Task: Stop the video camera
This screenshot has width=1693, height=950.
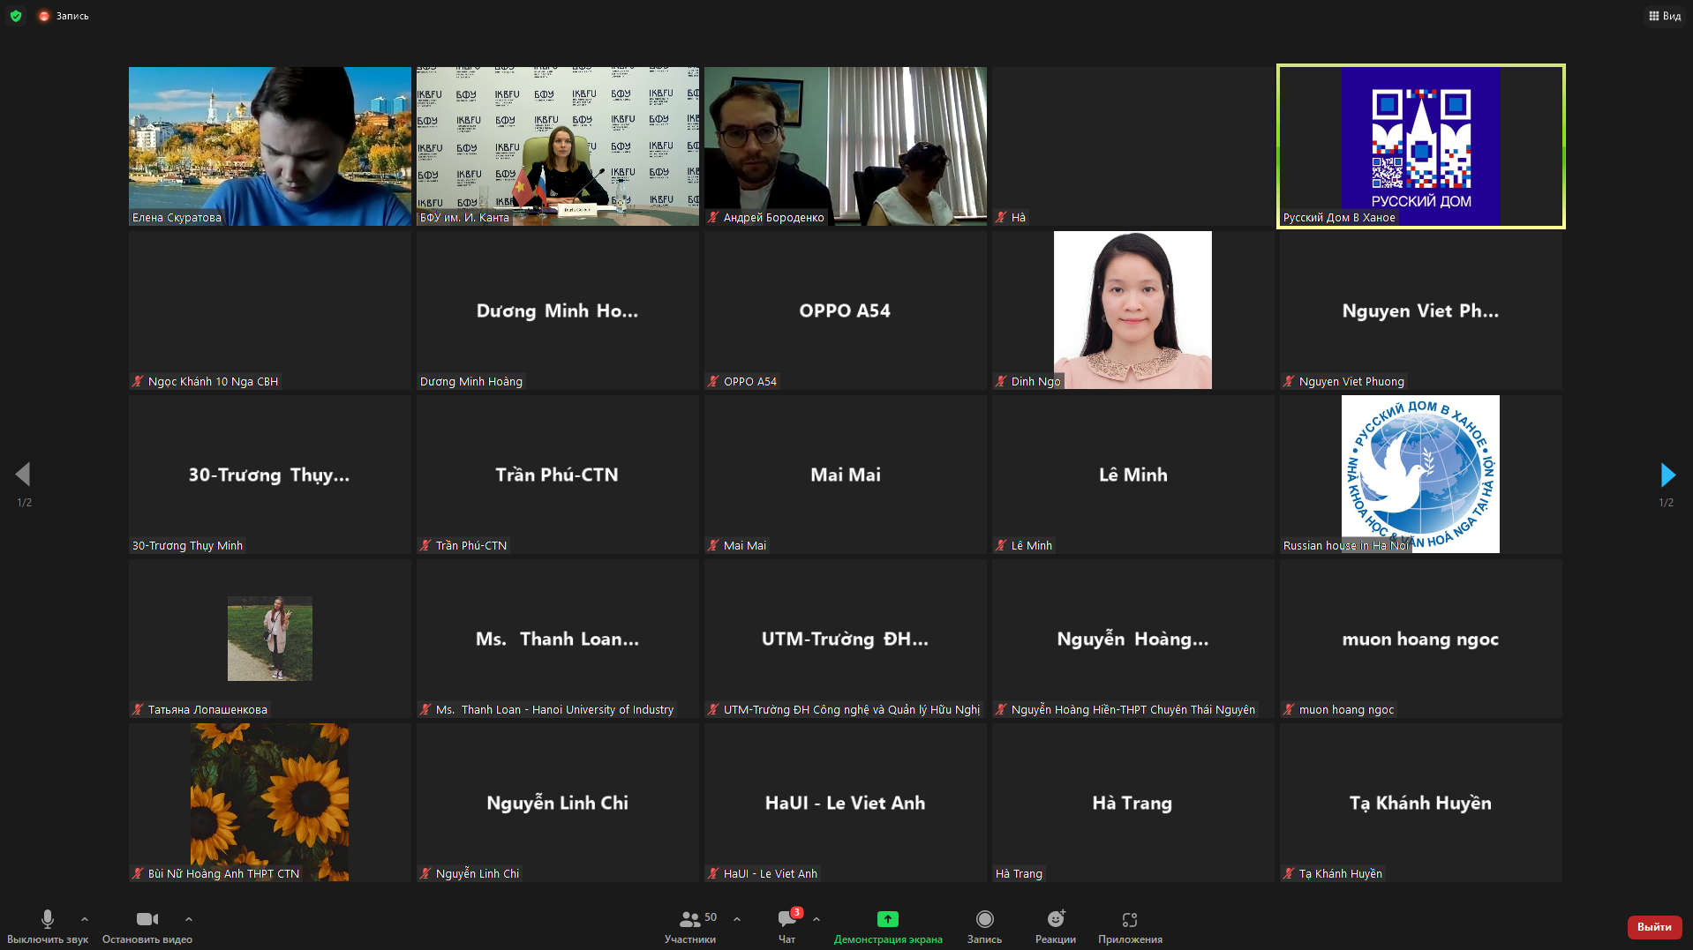Action: pyautogui.click(x=147, y=926)
